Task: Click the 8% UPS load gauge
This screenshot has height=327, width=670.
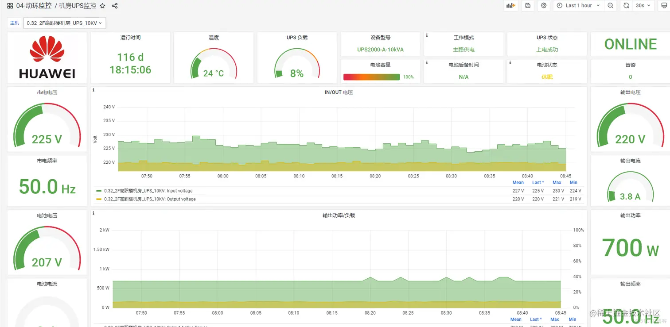Action: tap(297, 64)
